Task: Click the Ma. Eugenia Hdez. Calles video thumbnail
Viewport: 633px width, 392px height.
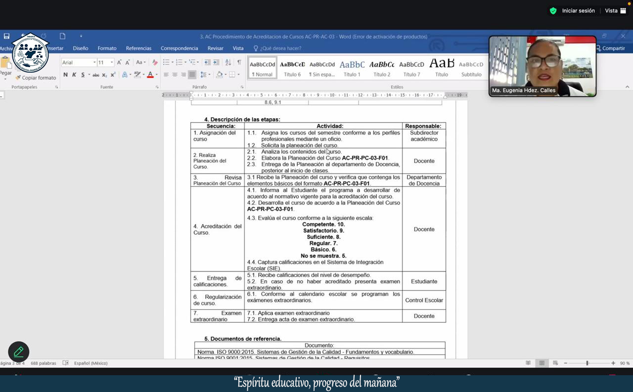Action: tap(543, 66)
